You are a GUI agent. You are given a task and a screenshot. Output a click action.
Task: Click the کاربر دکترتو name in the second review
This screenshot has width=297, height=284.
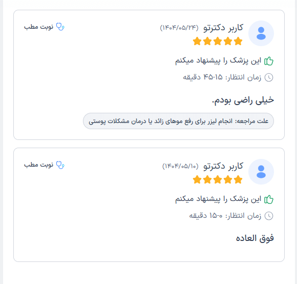(223, 166)
